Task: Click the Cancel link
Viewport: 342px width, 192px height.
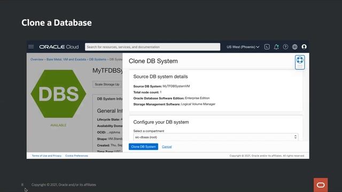Action: click(x=167, y=147)
